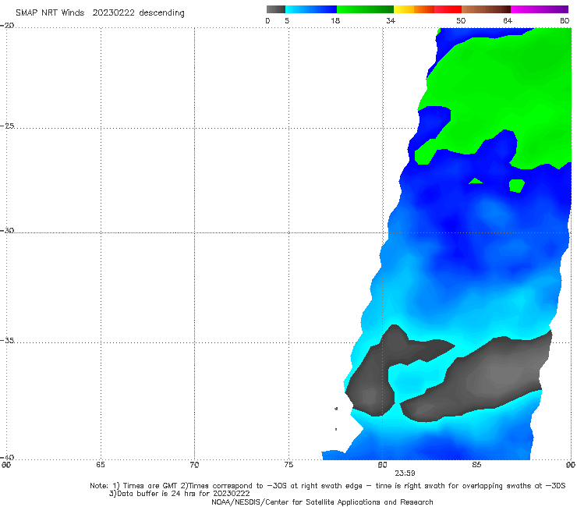Click the latitude axis label "-35"
Image resolution: width=577 pixels, height=507 pixels.
click(7, 340)
